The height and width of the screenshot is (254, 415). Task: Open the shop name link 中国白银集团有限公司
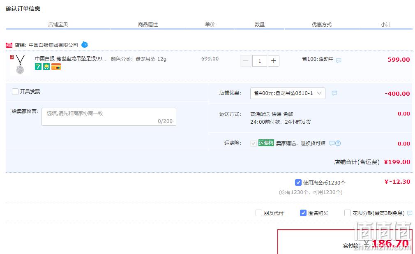53,45
